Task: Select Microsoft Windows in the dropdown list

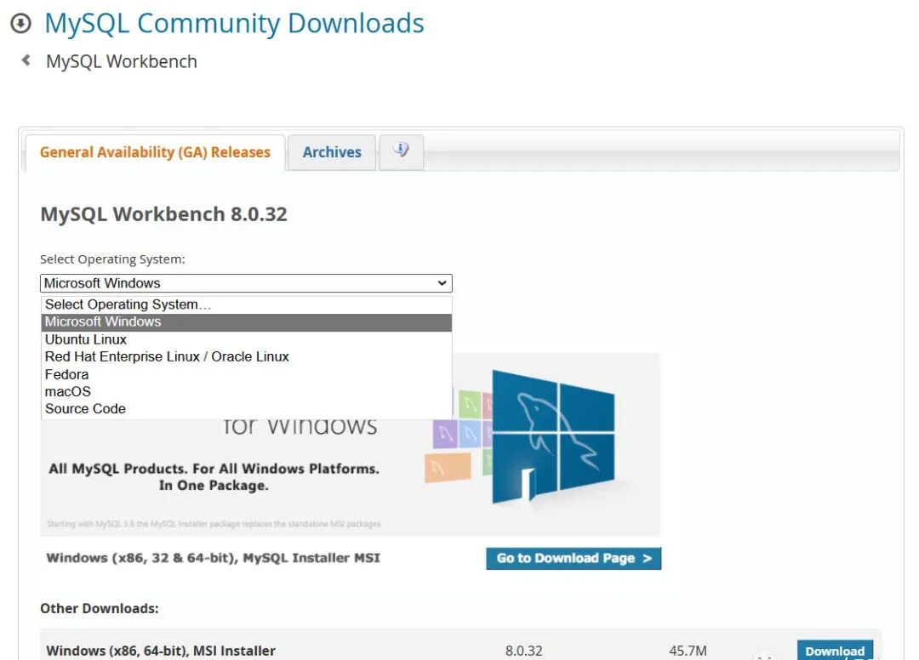Action: coord(246,322)
